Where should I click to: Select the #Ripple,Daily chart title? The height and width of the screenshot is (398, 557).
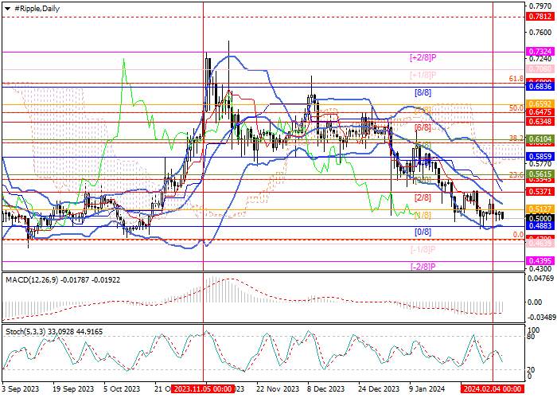point(37,9)
